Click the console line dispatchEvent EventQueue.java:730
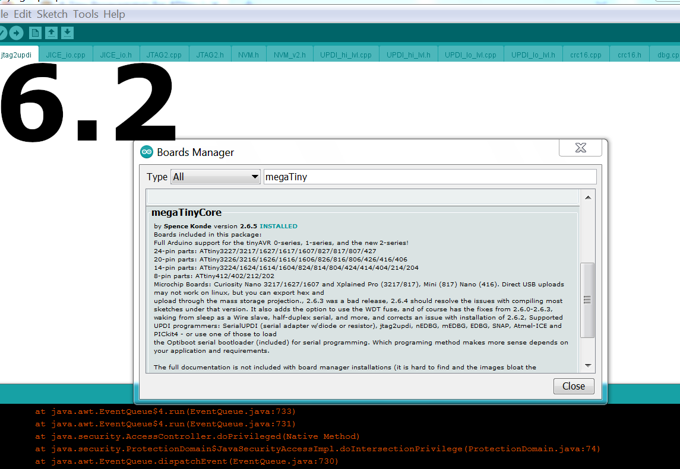 [186, 461]
